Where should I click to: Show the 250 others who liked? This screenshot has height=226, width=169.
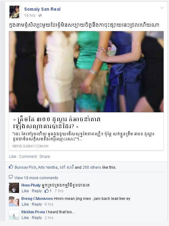(92, 167)
